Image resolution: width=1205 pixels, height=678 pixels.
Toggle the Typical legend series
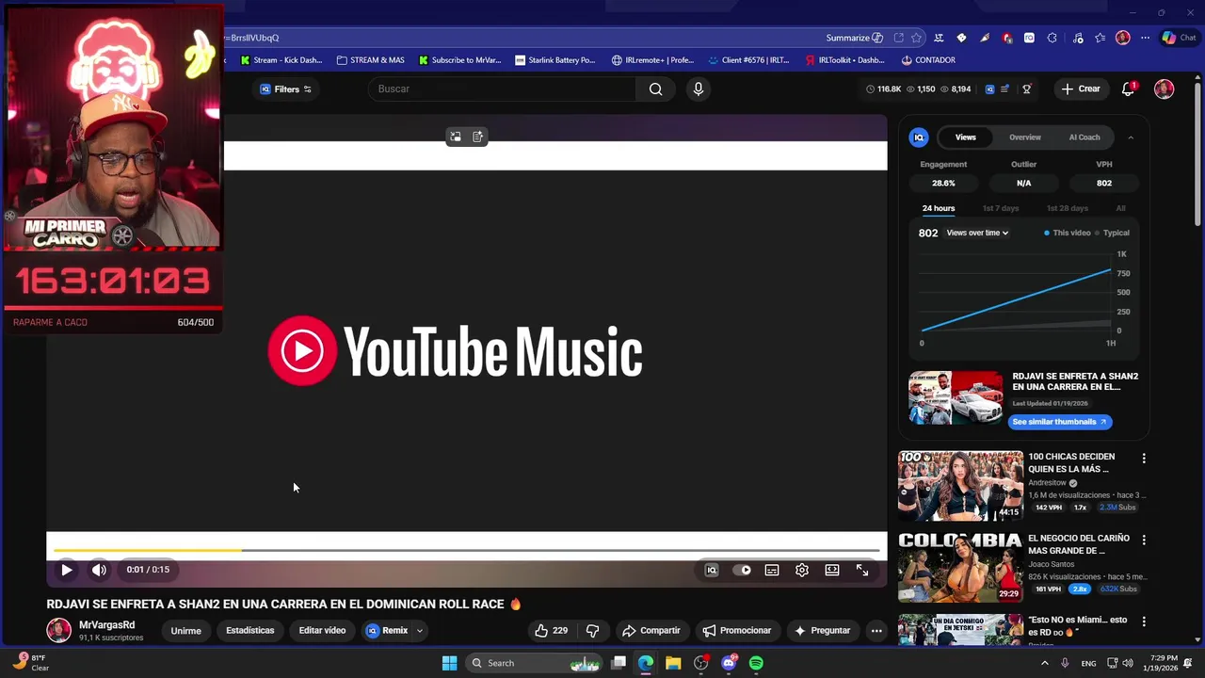click(x=1112, y=233)
